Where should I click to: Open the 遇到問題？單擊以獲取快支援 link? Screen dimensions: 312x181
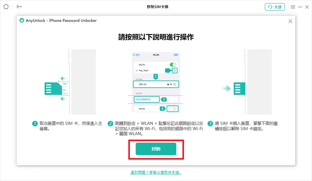click(156, 172)
